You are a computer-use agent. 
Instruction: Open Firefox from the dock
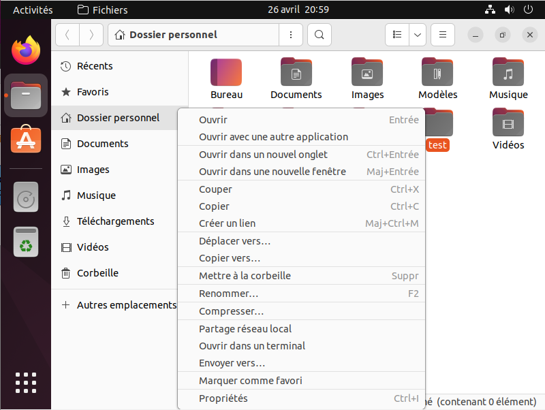pyautogui.click(x=26, y=50)
